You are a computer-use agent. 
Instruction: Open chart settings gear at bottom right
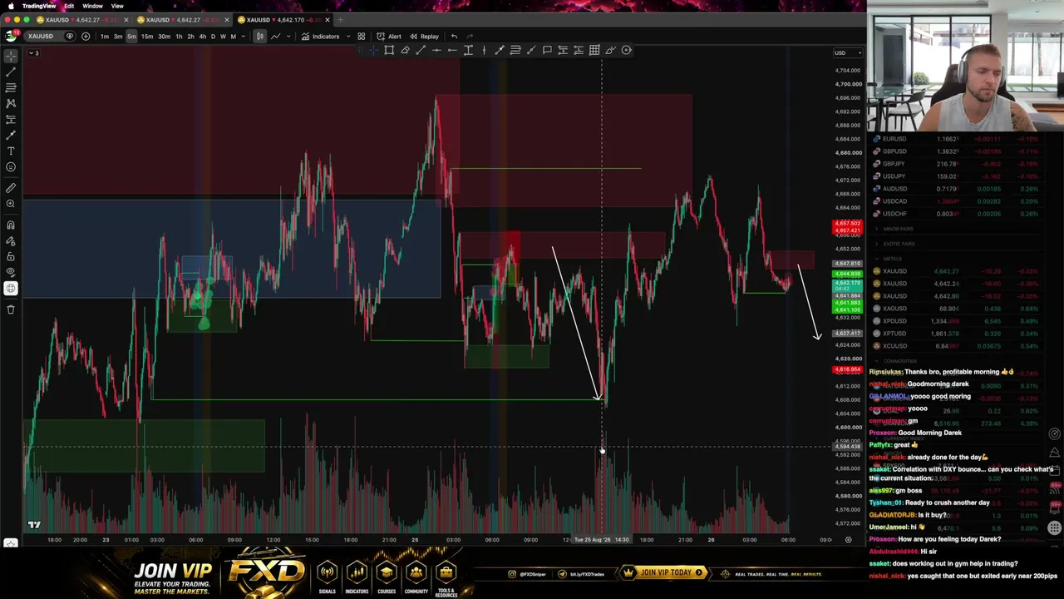pyautogui.click(x=848, y=540)
